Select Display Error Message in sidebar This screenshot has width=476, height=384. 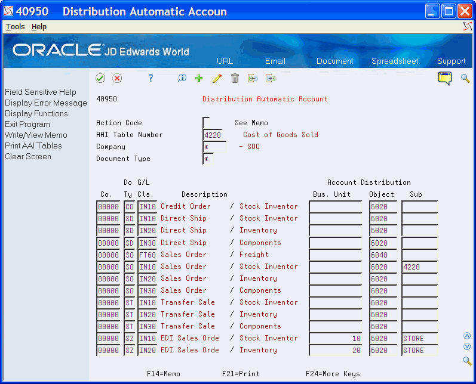click(46, 103)
